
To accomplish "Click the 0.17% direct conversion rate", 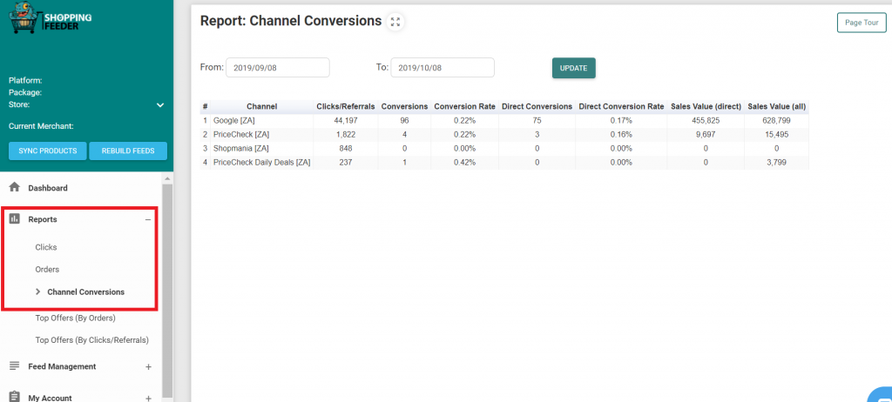I will 620,121.
